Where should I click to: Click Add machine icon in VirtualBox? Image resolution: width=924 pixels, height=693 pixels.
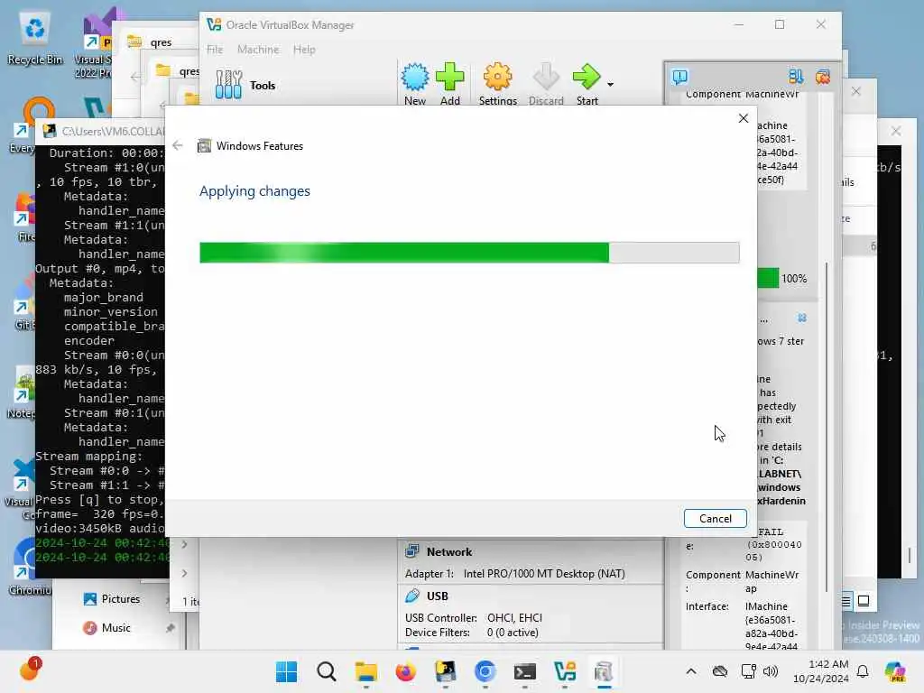tap(449, 84)
